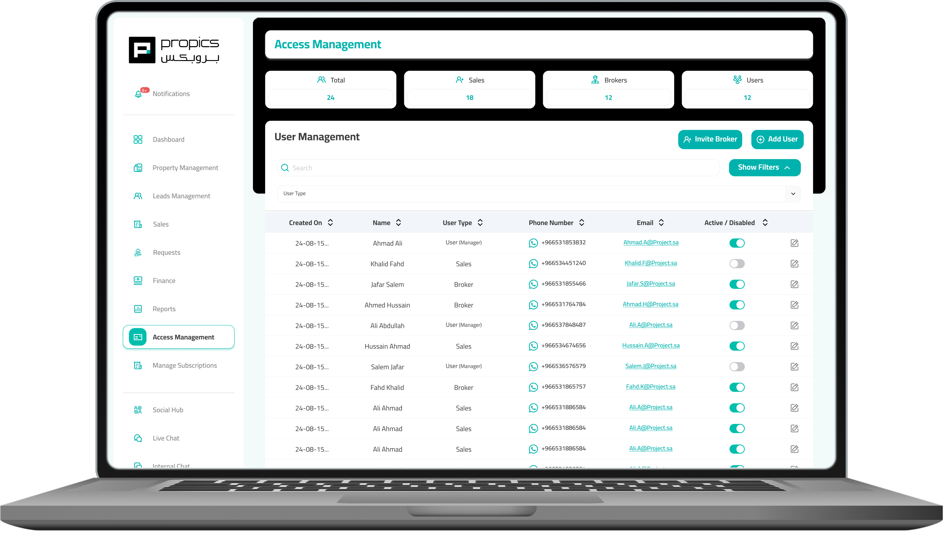Click the Reports chart icon
Screen dimensions: 948x535
coord(138,309)
